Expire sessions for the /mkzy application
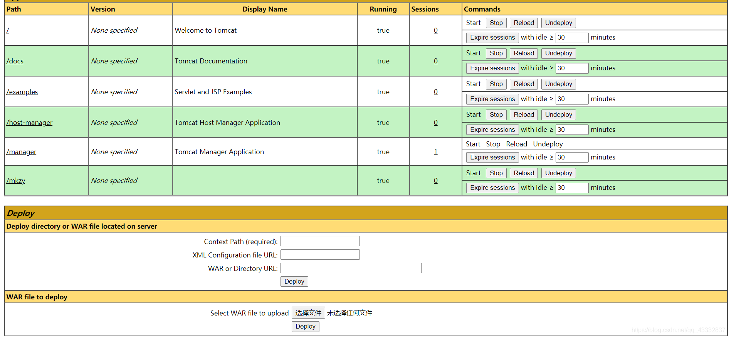This screenshot has width=729, height=337. click(x=492, y=188)
